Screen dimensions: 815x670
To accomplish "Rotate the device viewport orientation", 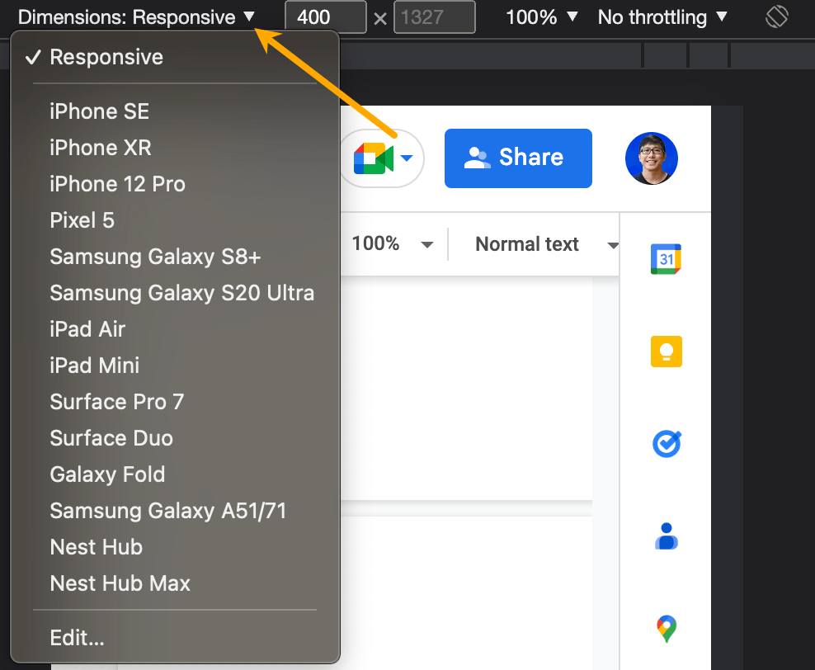I will pos(776,16).
